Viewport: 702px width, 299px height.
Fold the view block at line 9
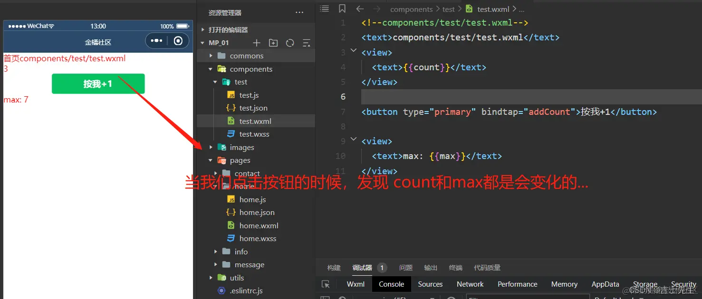pyautogui.click(x=353, y=139)
